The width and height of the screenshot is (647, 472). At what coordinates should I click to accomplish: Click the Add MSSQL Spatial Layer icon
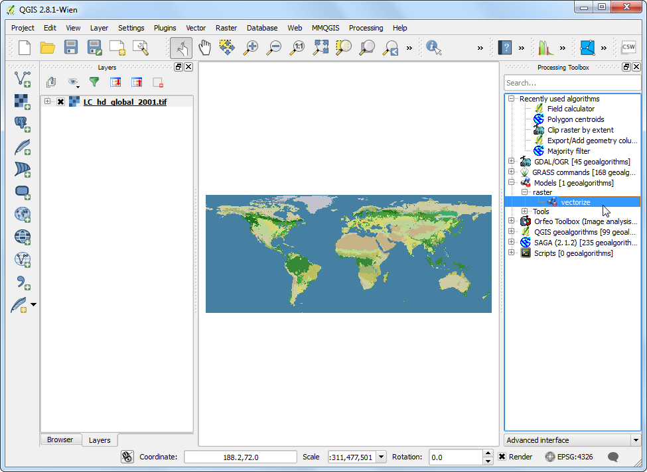tap(23, 169)
